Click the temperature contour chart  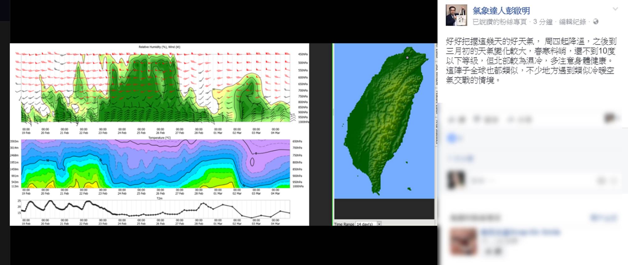156,164
